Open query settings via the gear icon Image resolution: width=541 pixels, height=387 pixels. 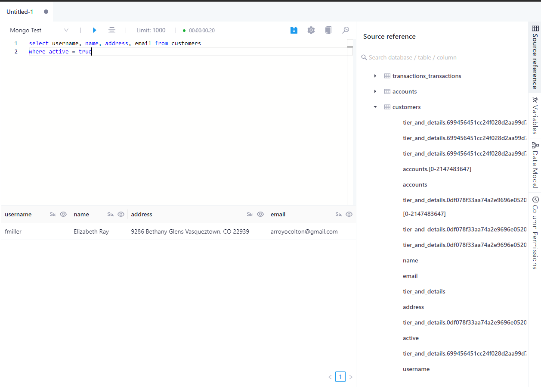(311, 30)
